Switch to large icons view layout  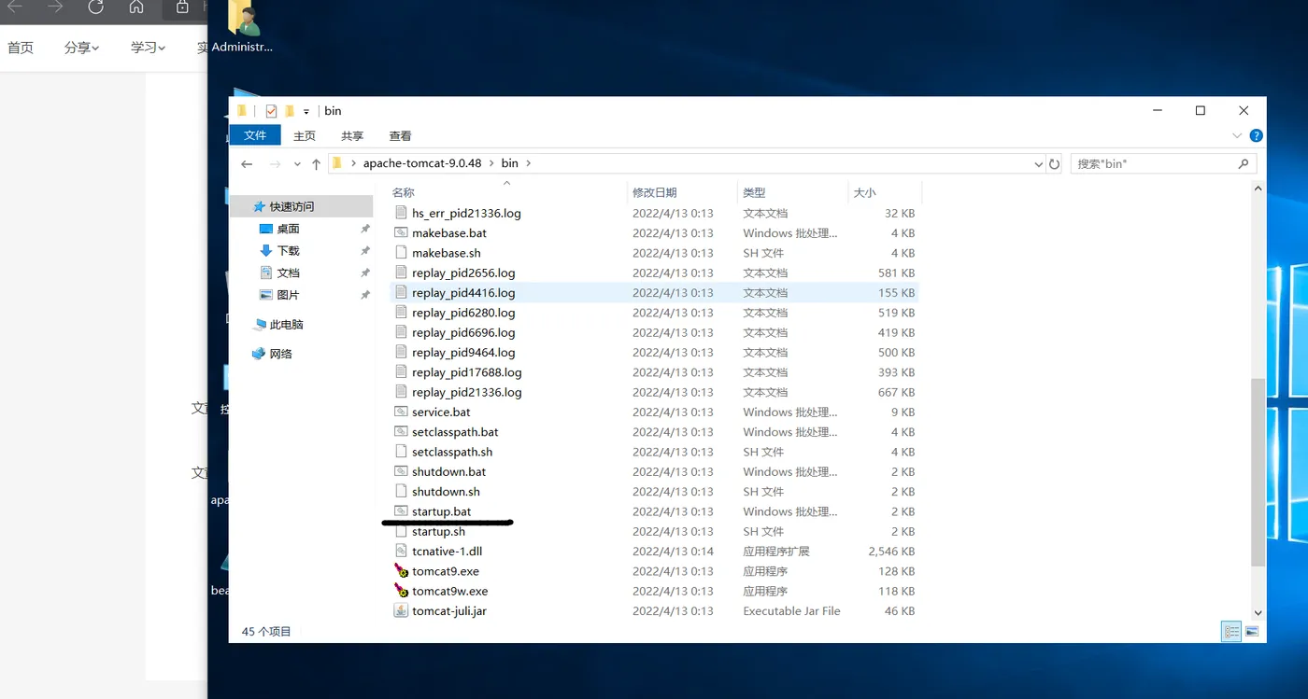point(1252,632)
